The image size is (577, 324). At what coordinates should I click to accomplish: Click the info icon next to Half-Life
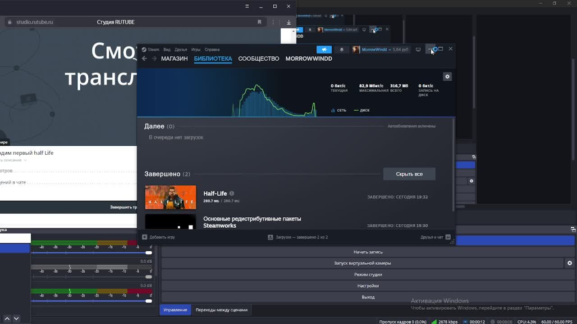232,193
